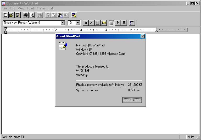The width and height of the screenshot is (201, 140).
Task: Click the '261,592 KB' memory value
Action: (x=135, y=85)
